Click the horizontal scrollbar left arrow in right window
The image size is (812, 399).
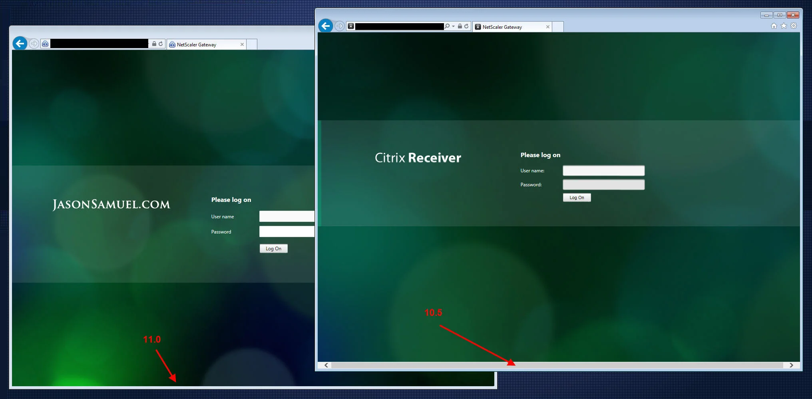[x=326, y=365]
